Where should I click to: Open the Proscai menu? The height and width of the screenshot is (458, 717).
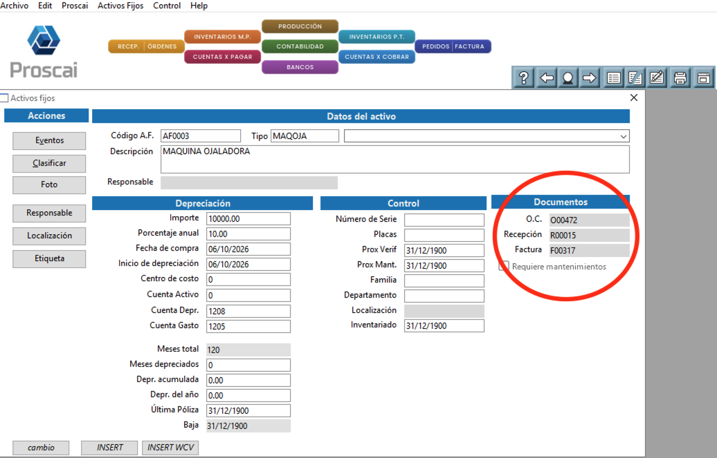click(75, 6)
